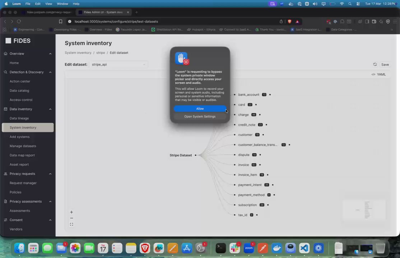Open Request manager
This screenshot has width=400, height=258.
[23, 183]
